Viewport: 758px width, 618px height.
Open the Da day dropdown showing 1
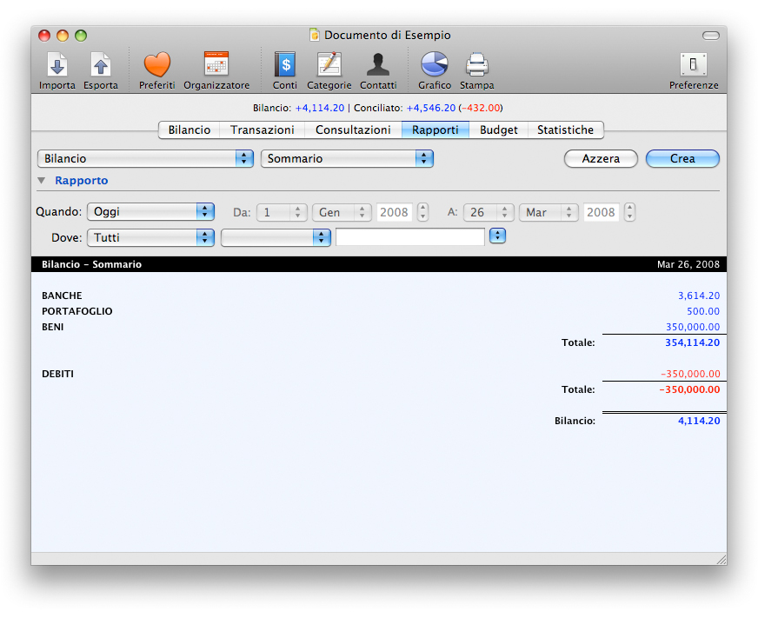[x=282, y=212]
